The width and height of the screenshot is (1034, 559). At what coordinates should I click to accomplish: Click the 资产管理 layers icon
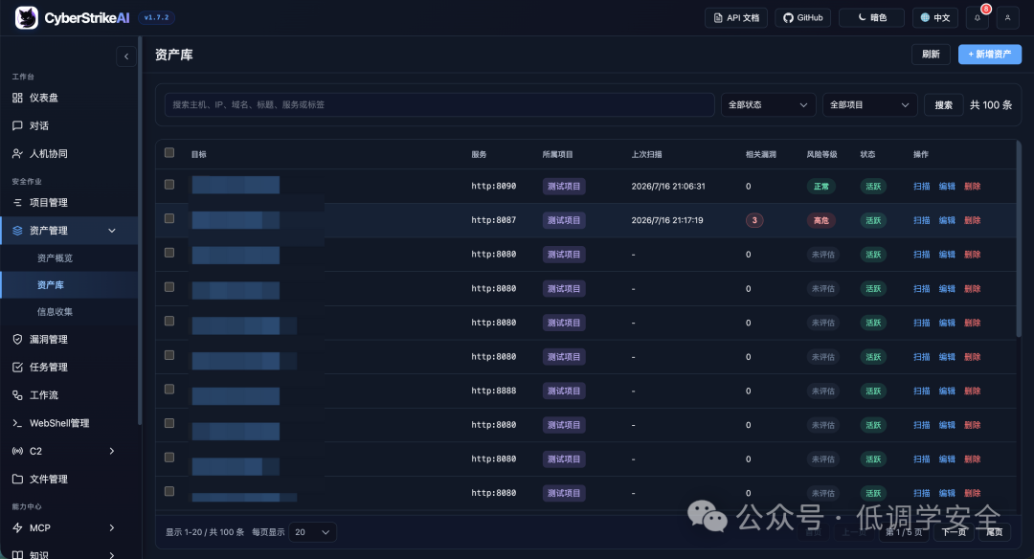(18, 230)
